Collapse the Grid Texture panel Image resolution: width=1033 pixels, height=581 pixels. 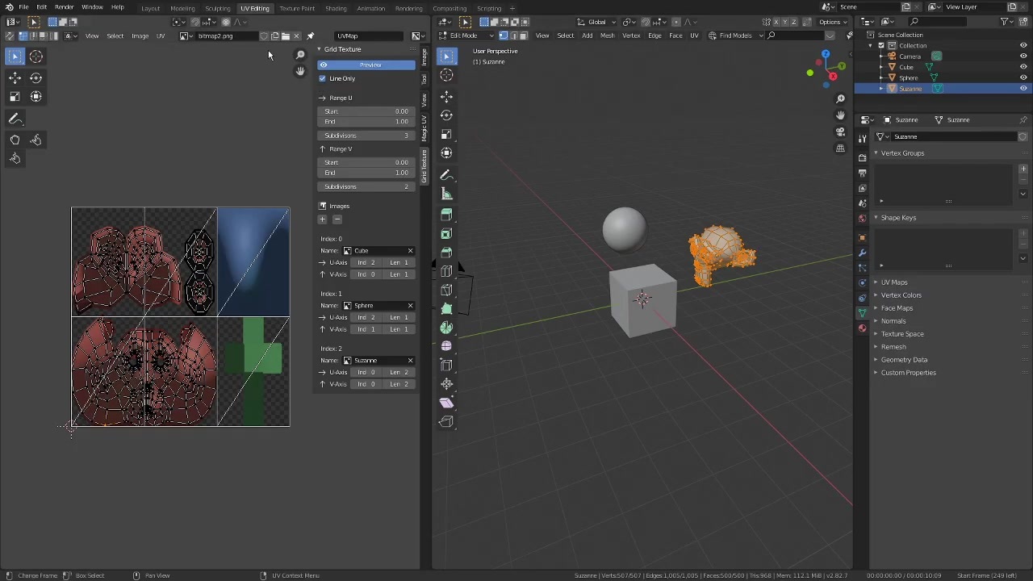point(319,49)
